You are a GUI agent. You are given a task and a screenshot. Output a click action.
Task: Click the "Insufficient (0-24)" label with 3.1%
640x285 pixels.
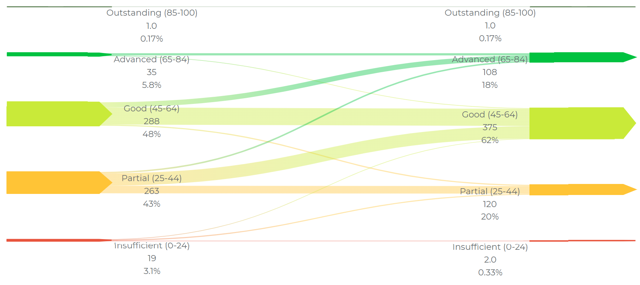point(152,246)
